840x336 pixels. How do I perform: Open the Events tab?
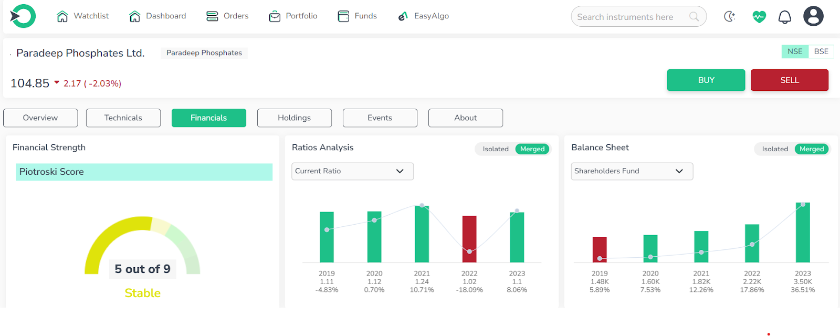(380, 118)
